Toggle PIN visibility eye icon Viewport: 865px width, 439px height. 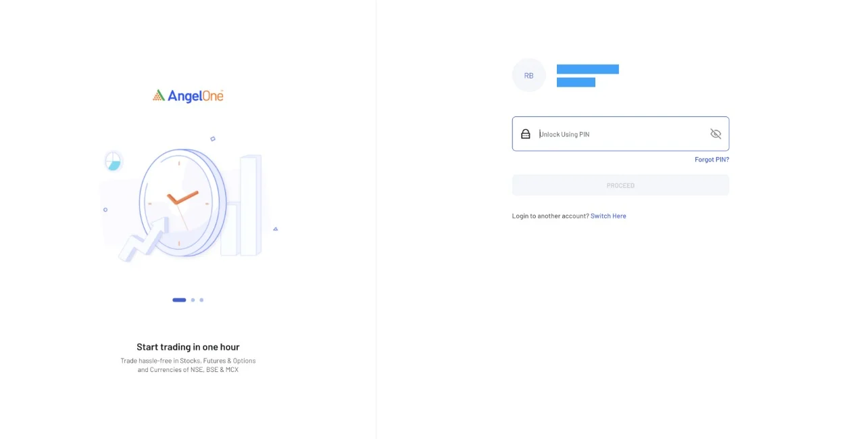[x=716, y=134]
